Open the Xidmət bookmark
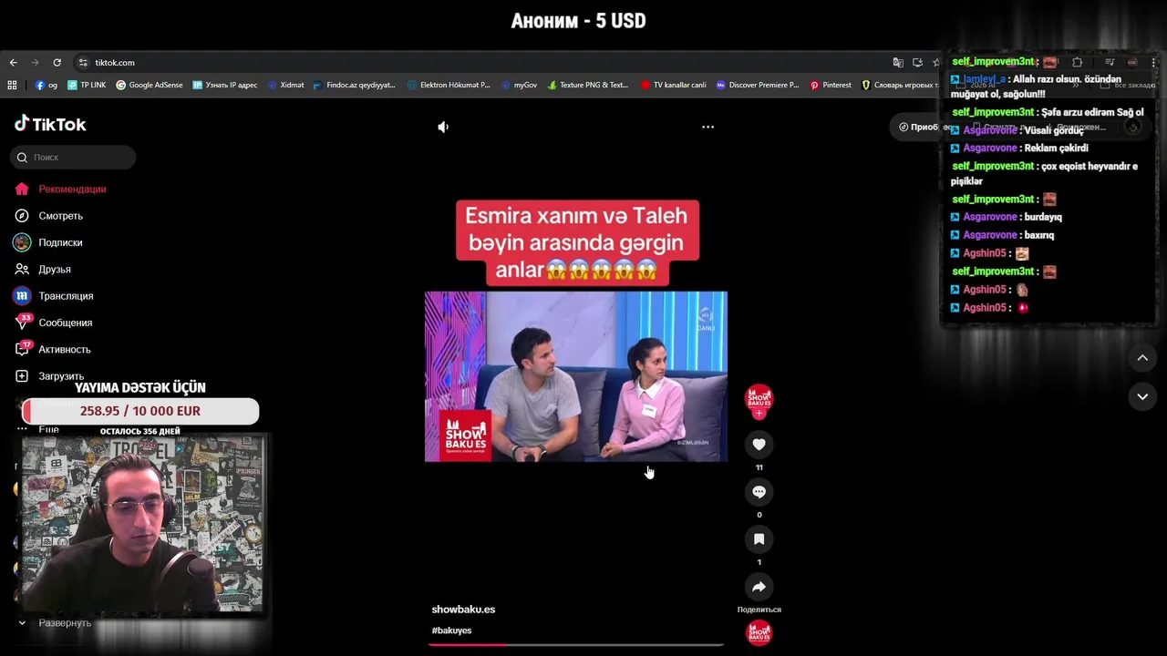This screenshot has width=1167, height=656. 285,85
